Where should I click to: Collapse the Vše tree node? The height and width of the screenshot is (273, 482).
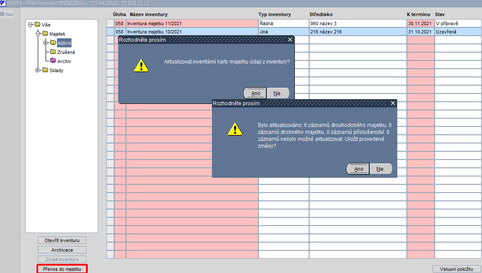pos(30,25)
